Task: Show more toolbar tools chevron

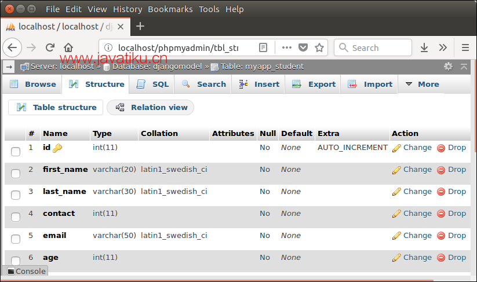Action: [443, 47]
